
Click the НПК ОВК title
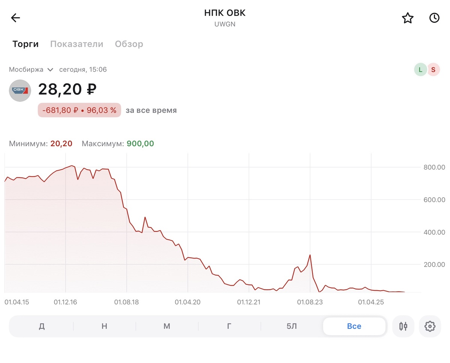225,13
